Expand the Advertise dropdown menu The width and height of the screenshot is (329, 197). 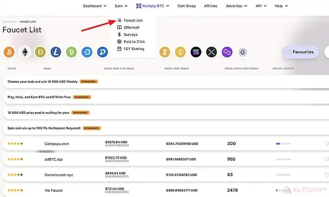(x=236, y=6)
